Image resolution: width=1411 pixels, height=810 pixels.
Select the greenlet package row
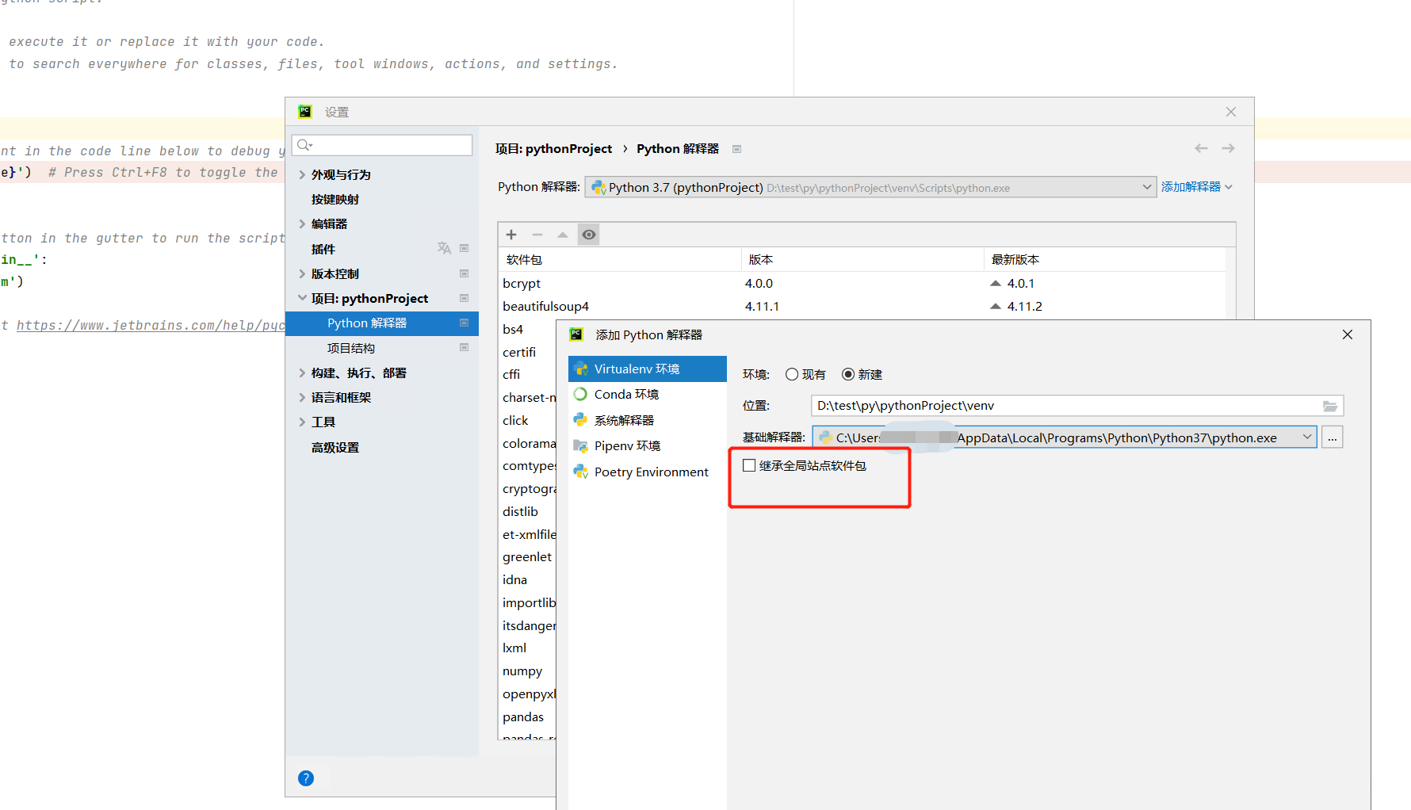[527, 556]
